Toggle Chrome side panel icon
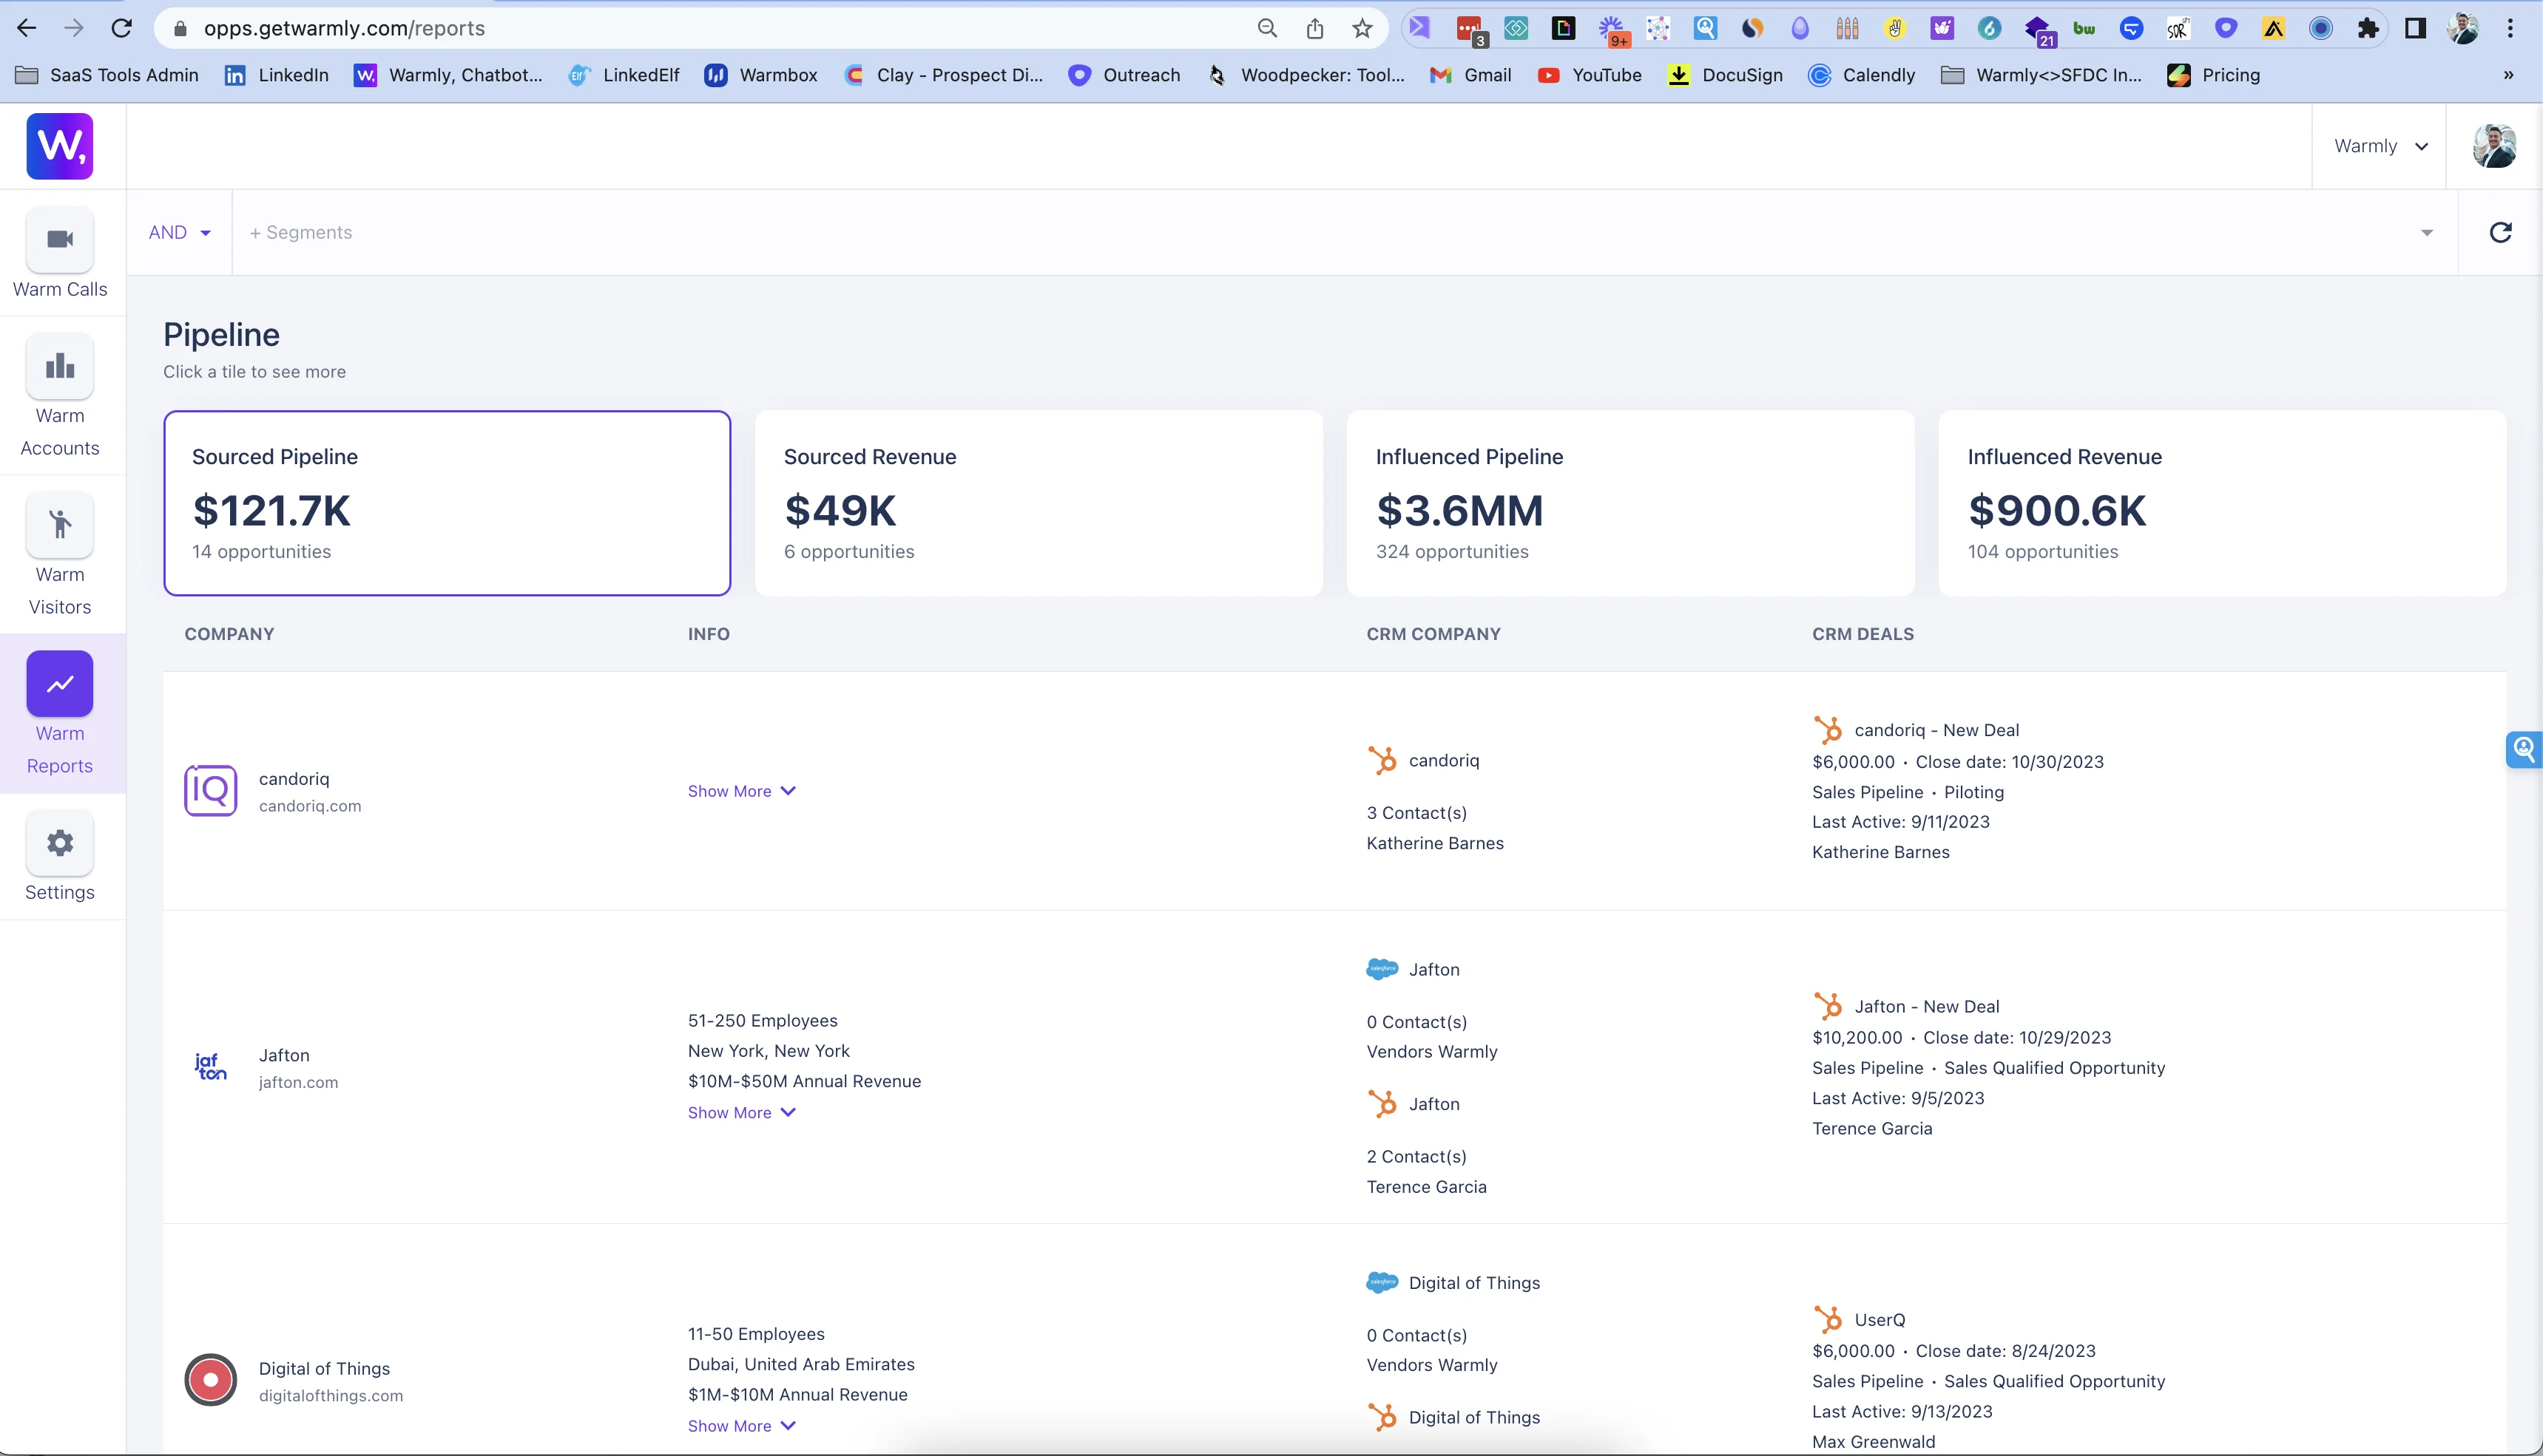 (x=2415, y=28)
